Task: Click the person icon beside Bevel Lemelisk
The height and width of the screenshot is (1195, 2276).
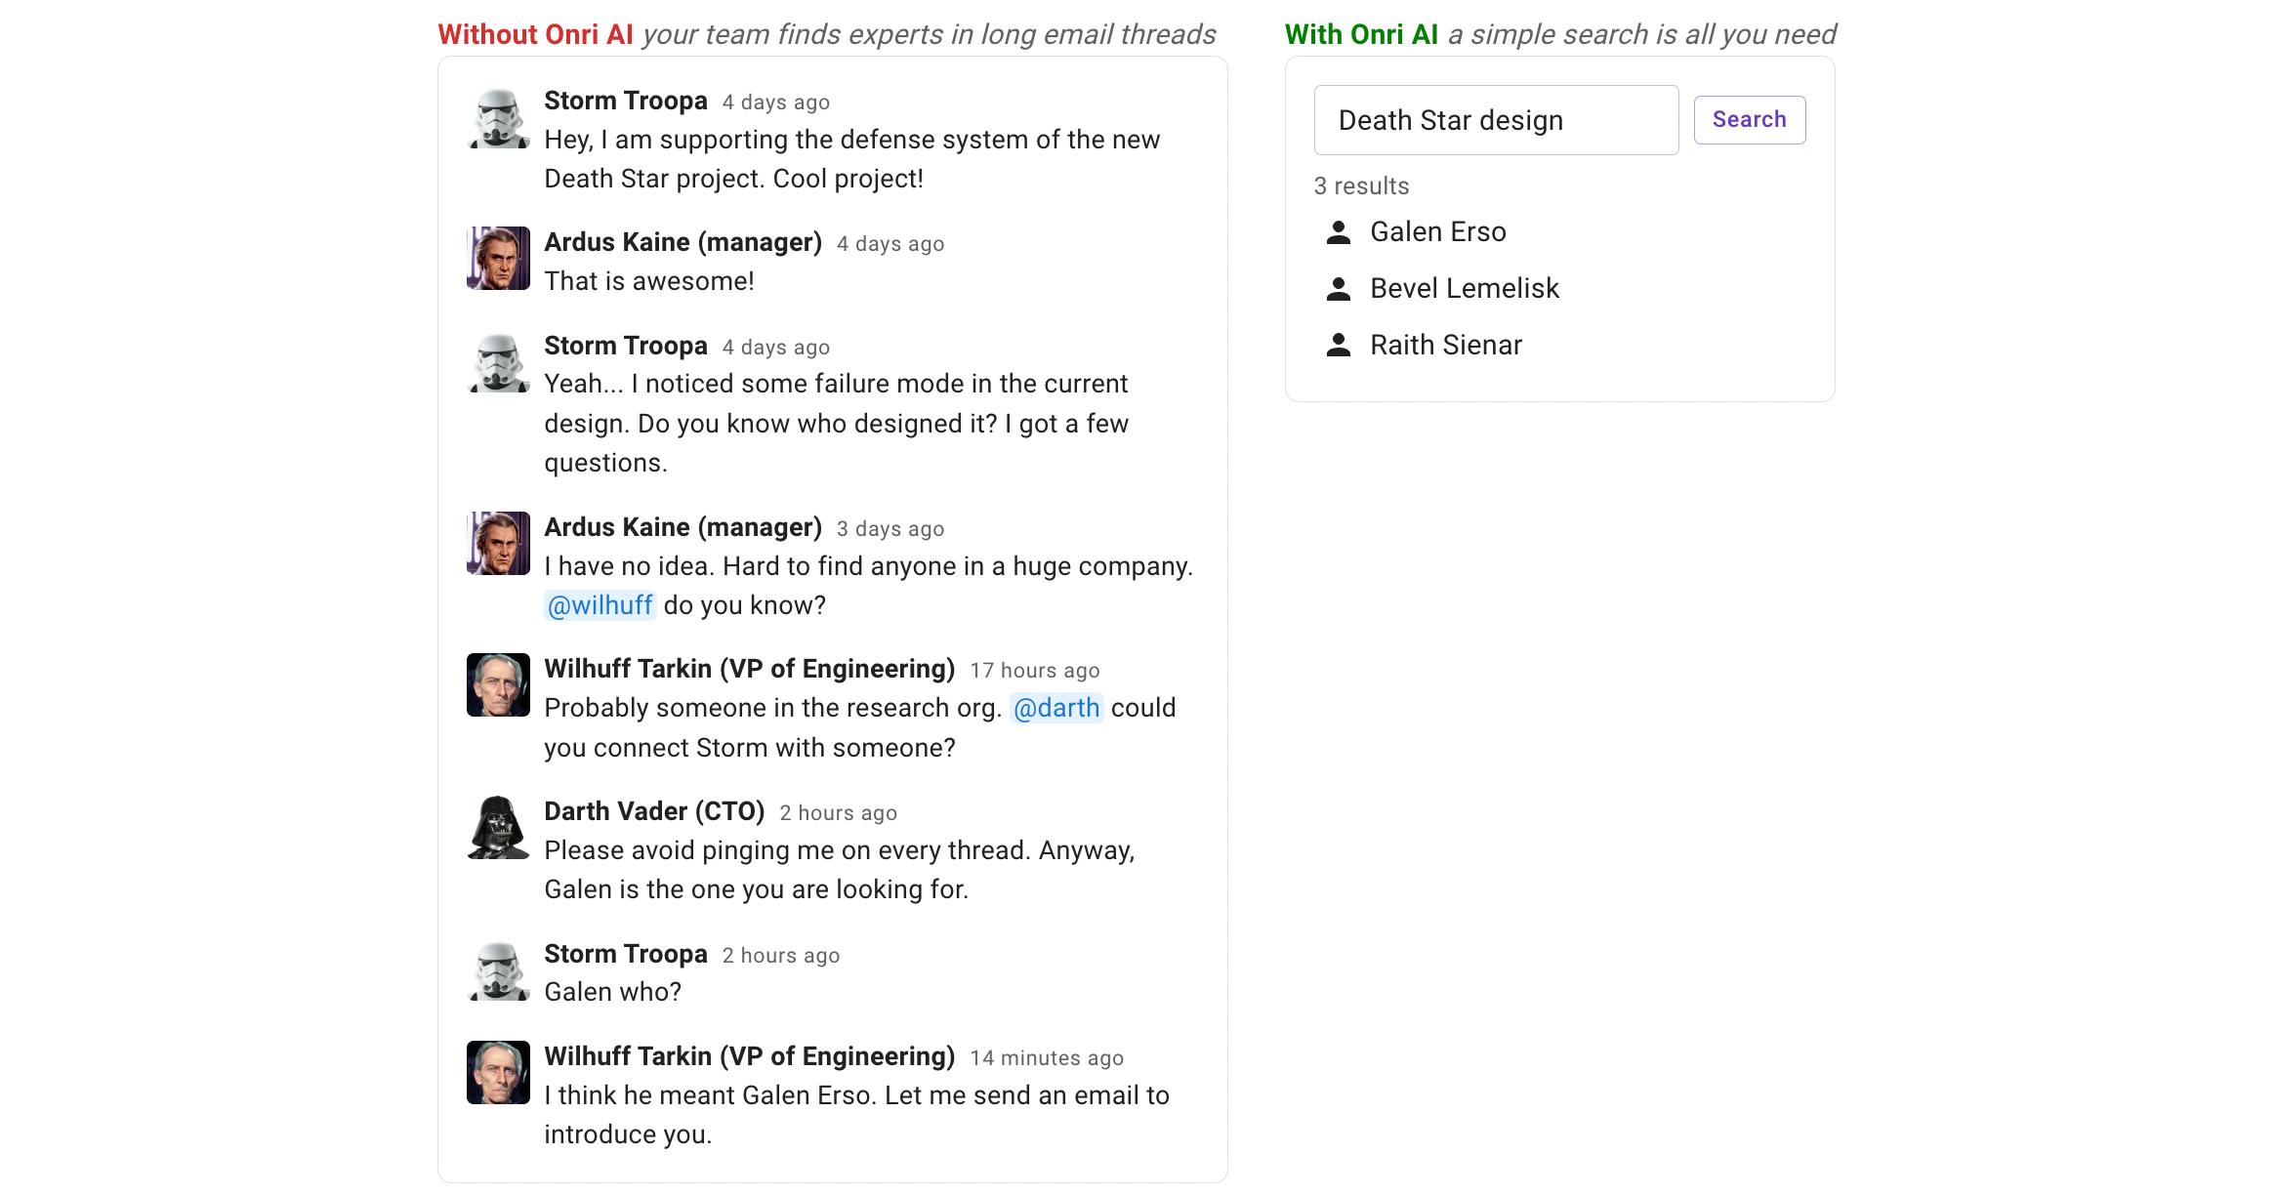Action: [1339, 289]
